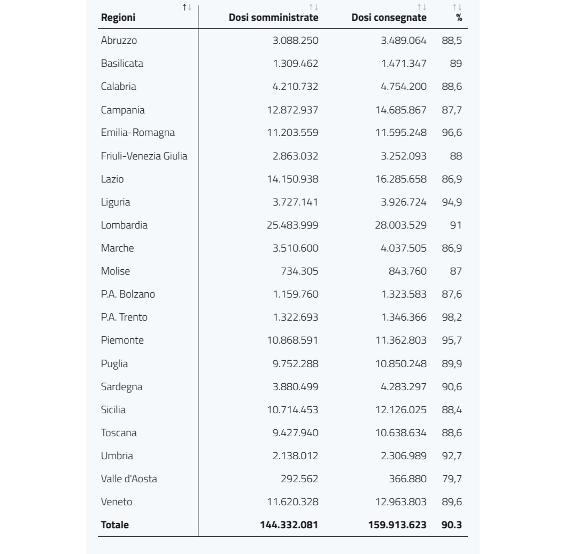Image resolution: width=571 pixels, height=554 pixels.
Task: Click Lazio administered doses value 14.150.938
Action: coord(293,179)
